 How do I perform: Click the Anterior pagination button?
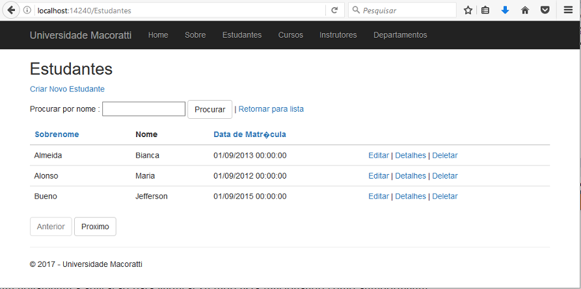tap(51, 227)
